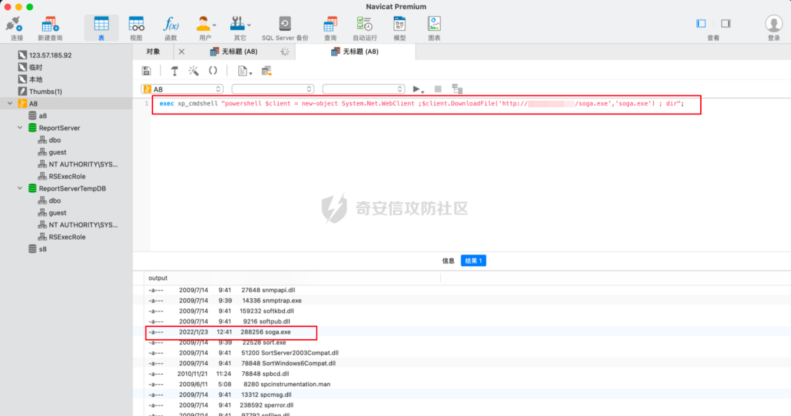Close tab with the X button
Image resolution: width=791 pixels, height=416 pixels.
pyautogui.click(x=181, y=51)
